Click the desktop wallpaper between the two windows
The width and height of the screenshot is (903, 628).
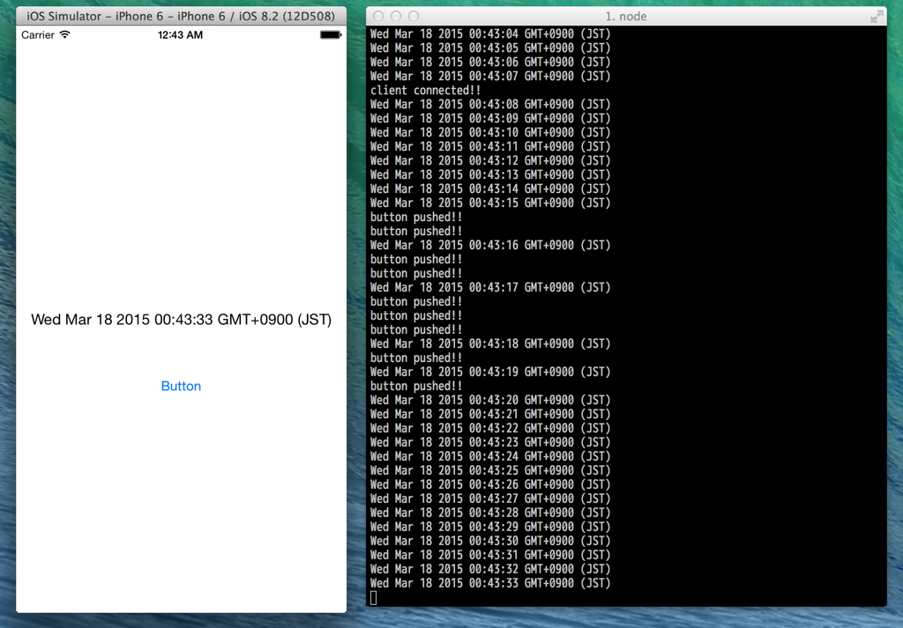356,352
